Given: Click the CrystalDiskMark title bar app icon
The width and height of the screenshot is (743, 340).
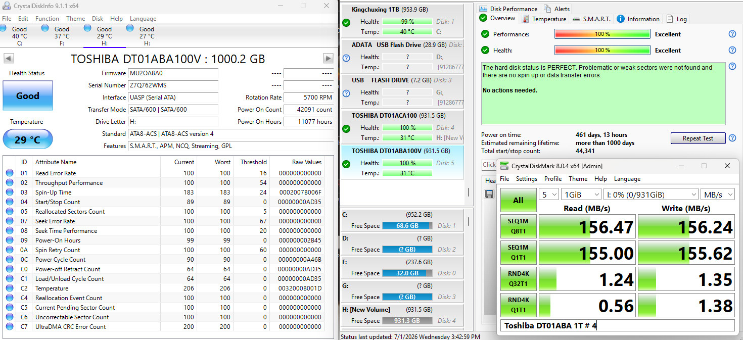Looking at the screenshot, I should tap(503, 166).
